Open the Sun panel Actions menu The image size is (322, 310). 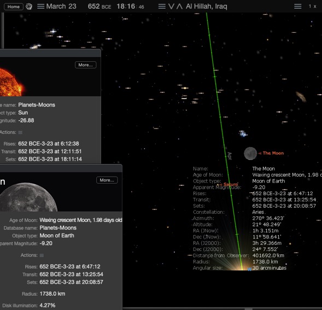[x=20, y=132]
